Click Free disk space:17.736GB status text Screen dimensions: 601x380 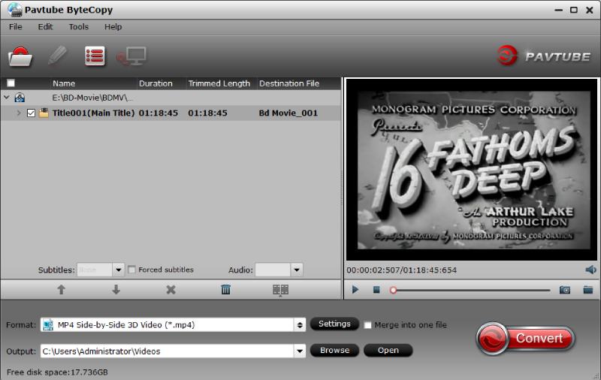pos(57,372)
